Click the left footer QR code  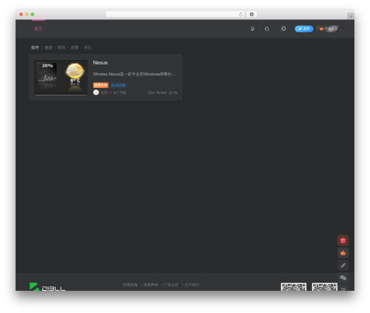pyautogui.click(x=294, y=287)
